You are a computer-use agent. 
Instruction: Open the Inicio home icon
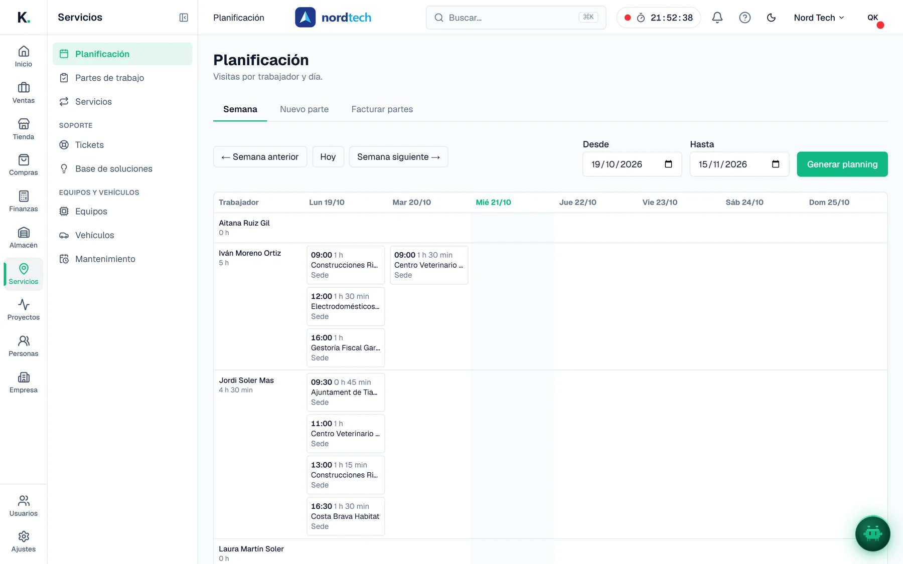click(24, 57)
